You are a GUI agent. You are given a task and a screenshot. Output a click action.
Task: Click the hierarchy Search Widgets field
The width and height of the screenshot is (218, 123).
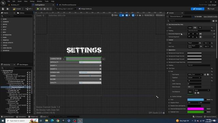(17, 68)
